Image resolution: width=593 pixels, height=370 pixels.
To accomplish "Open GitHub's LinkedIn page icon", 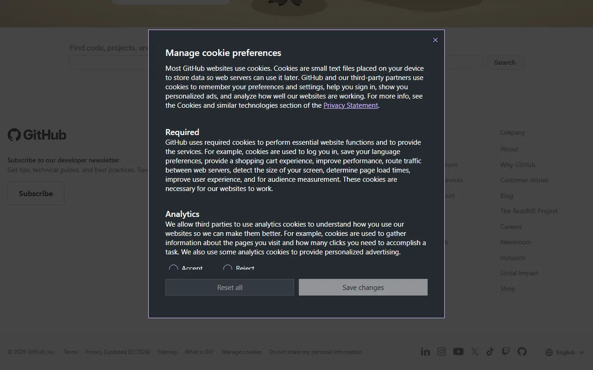I will coord(425,352).
